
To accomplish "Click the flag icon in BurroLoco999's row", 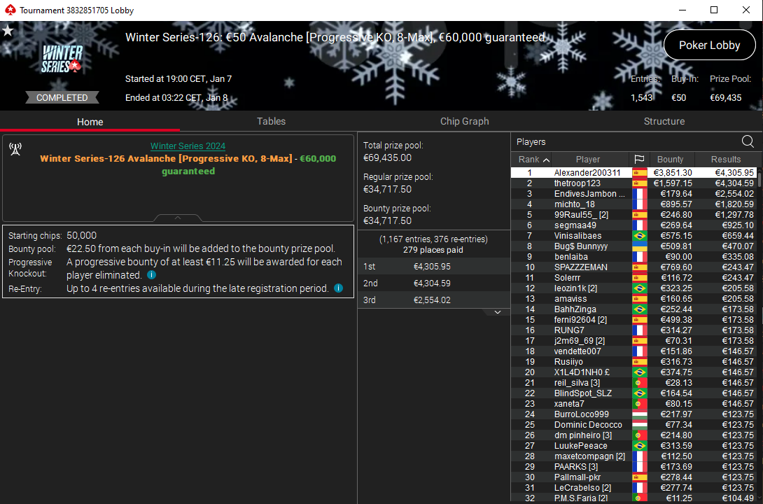I will coord(639,414).
